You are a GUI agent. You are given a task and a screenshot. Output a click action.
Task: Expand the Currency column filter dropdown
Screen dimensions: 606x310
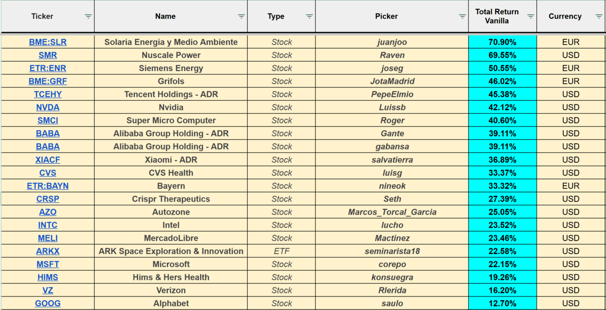pos(599,17)
